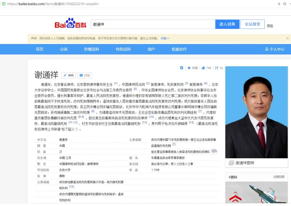Click reference [1] superscript

[116, 83]
